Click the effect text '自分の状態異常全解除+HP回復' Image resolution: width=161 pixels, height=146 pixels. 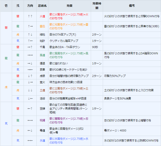[68, 98]
